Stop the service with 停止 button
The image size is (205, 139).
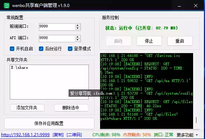149,41
